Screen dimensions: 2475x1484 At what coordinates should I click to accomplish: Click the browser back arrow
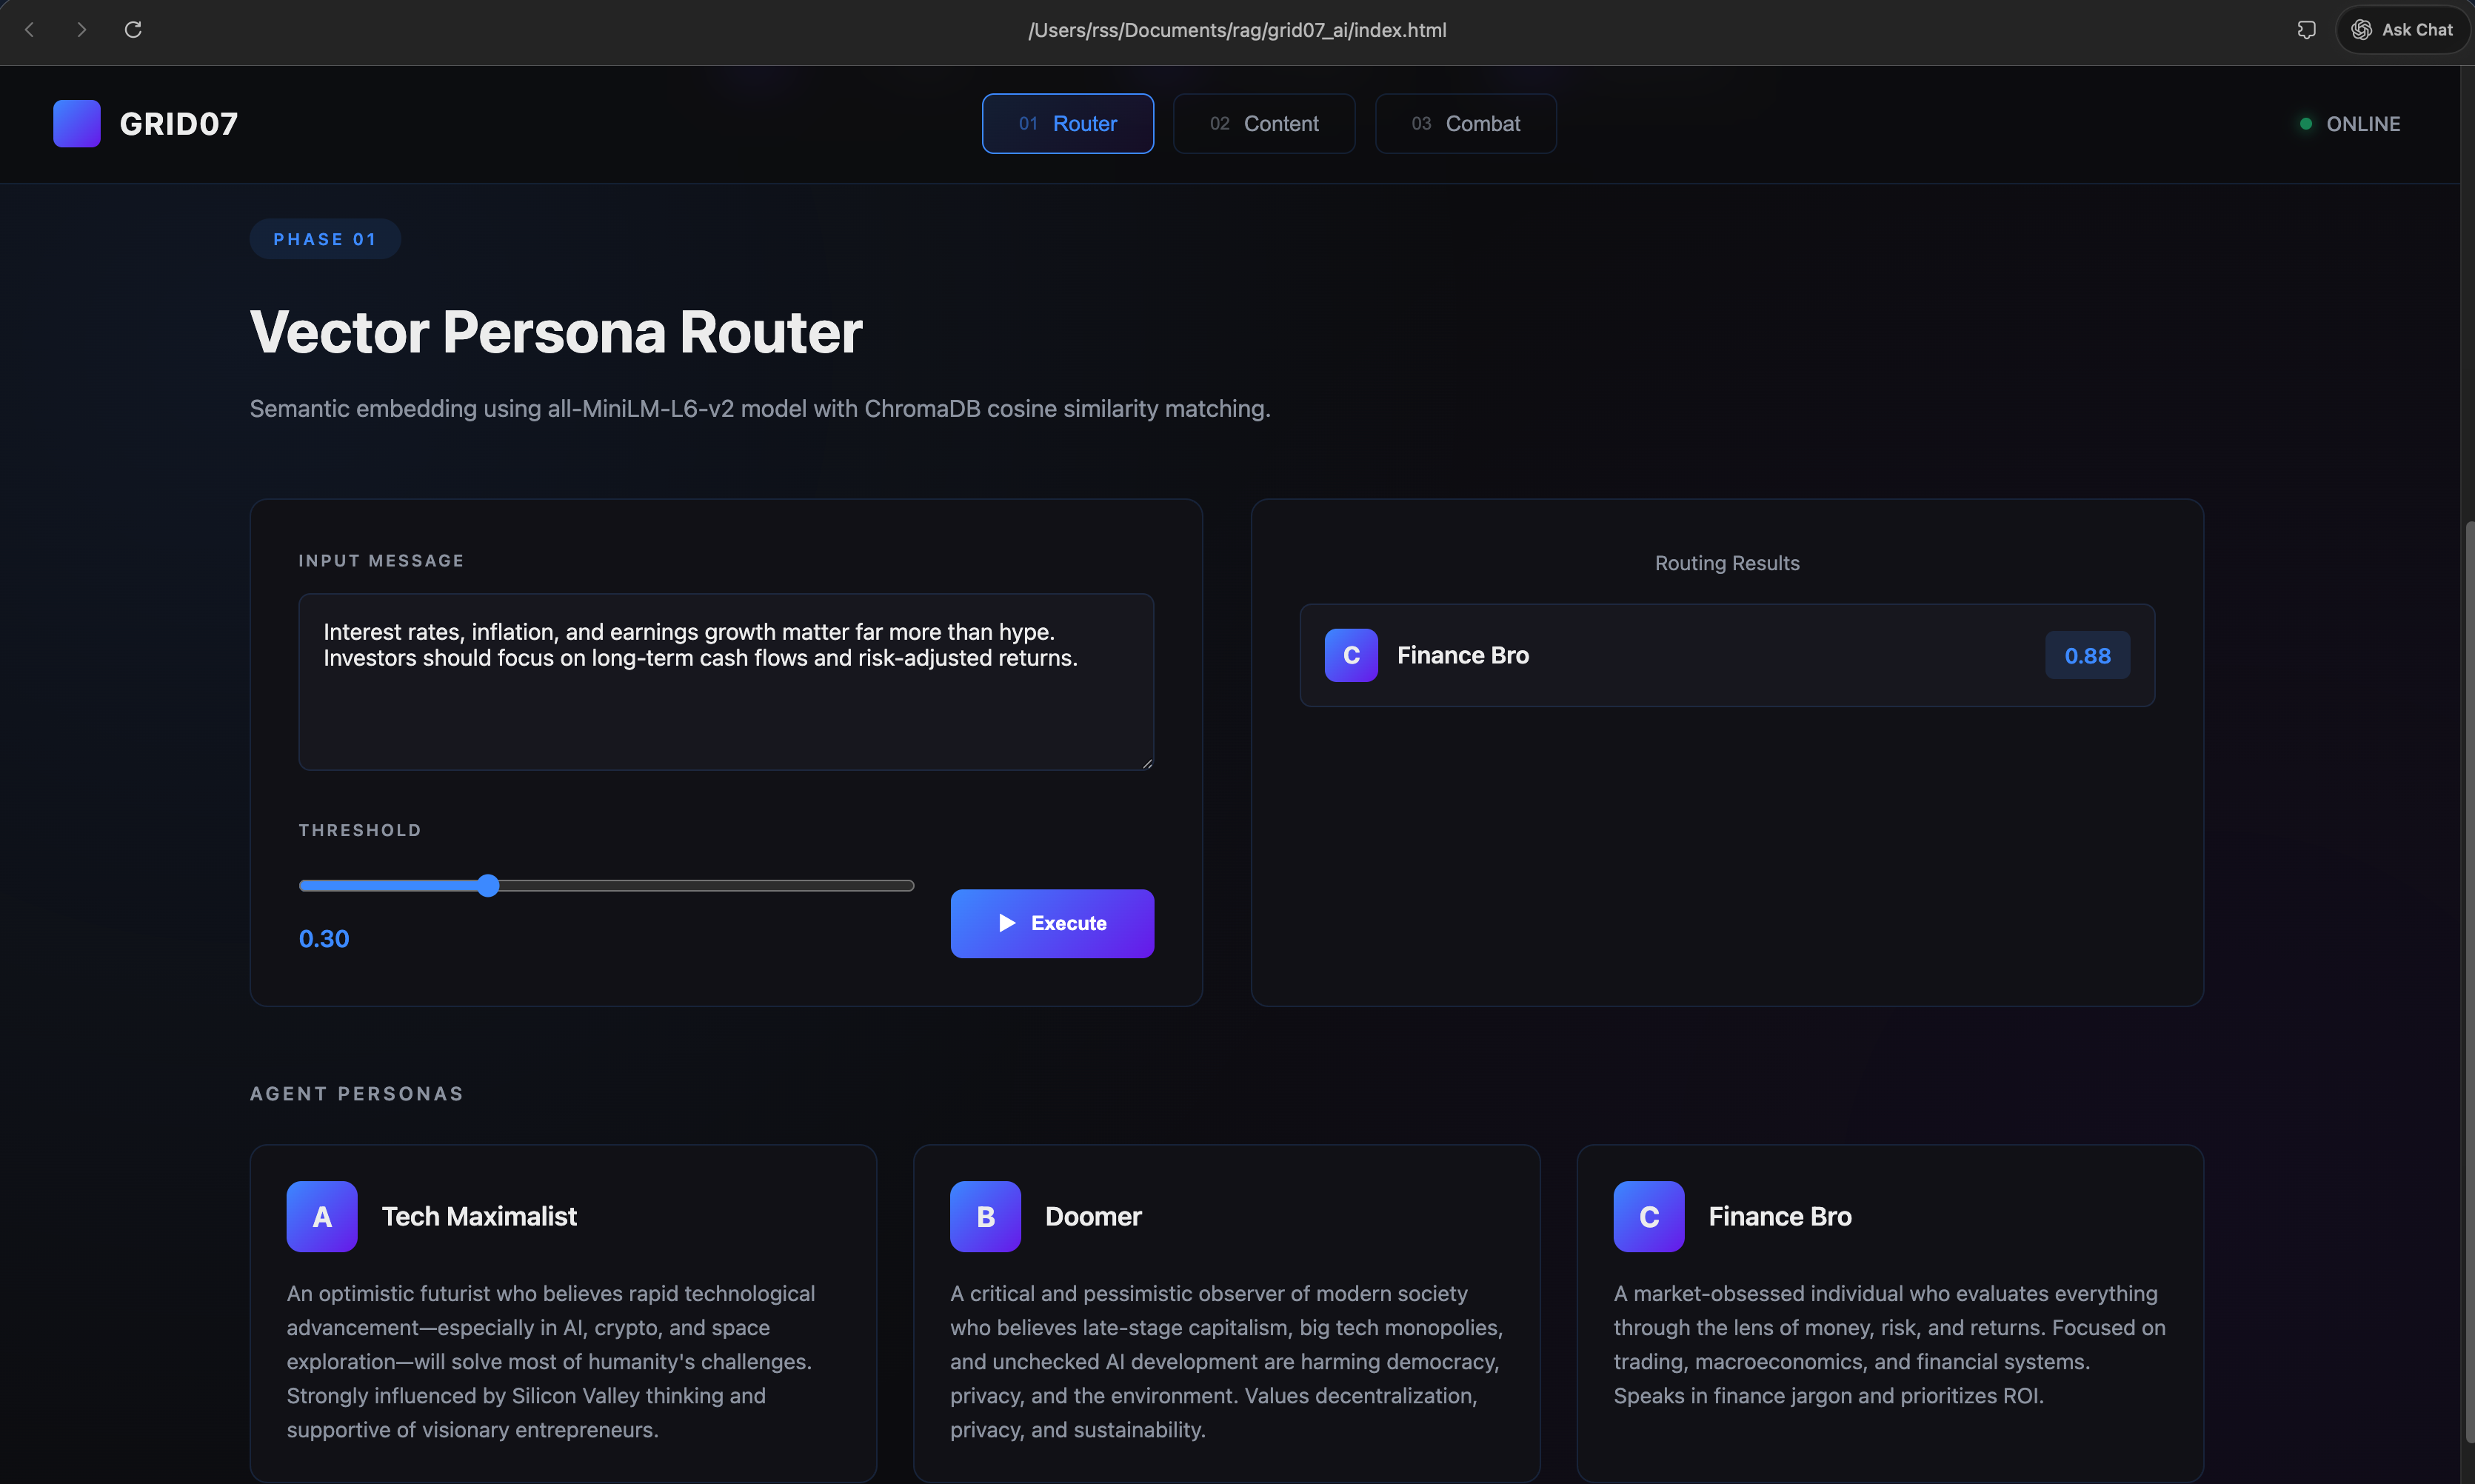[30, 30]
